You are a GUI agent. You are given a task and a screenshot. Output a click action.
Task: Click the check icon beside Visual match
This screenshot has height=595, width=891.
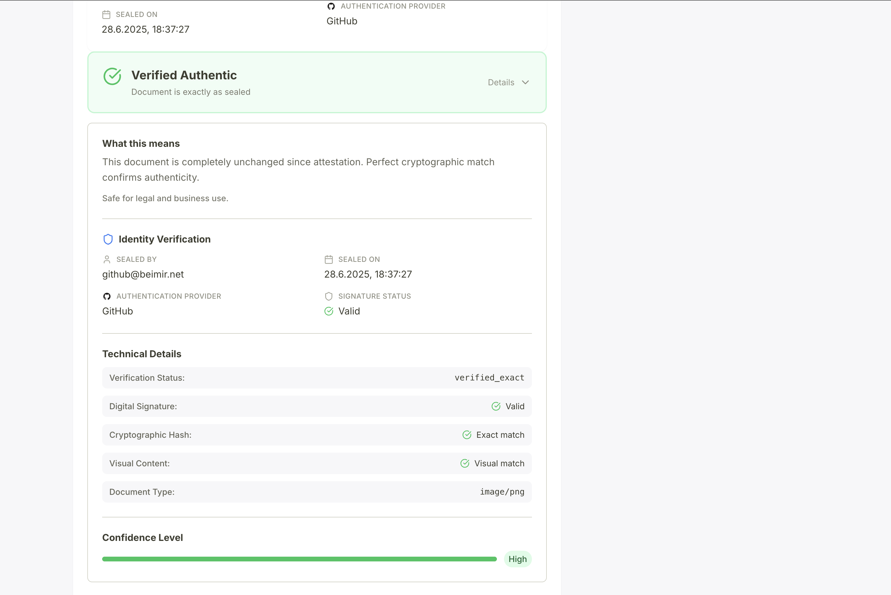tap(465, 463)
